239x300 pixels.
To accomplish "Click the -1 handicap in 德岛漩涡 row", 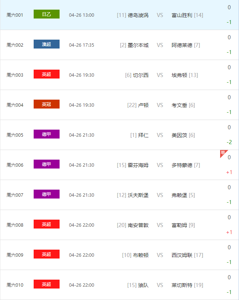I will coord(229,22).
